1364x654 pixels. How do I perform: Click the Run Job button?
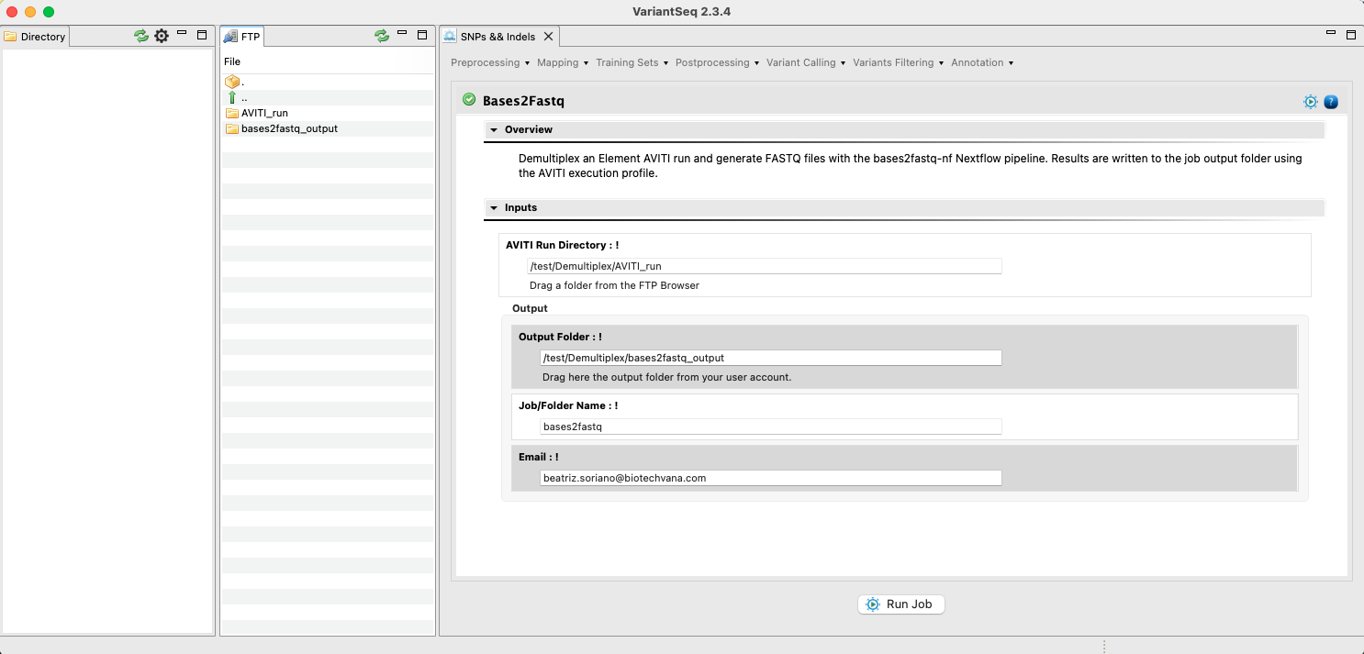tap(900, 604)
